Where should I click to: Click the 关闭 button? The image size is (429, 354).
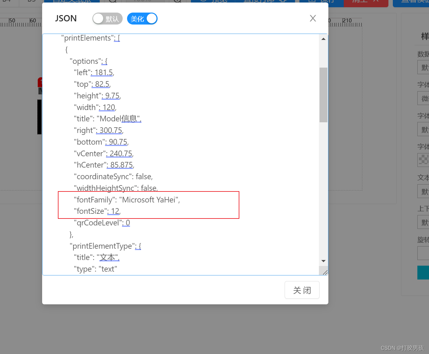click(302, 290)
